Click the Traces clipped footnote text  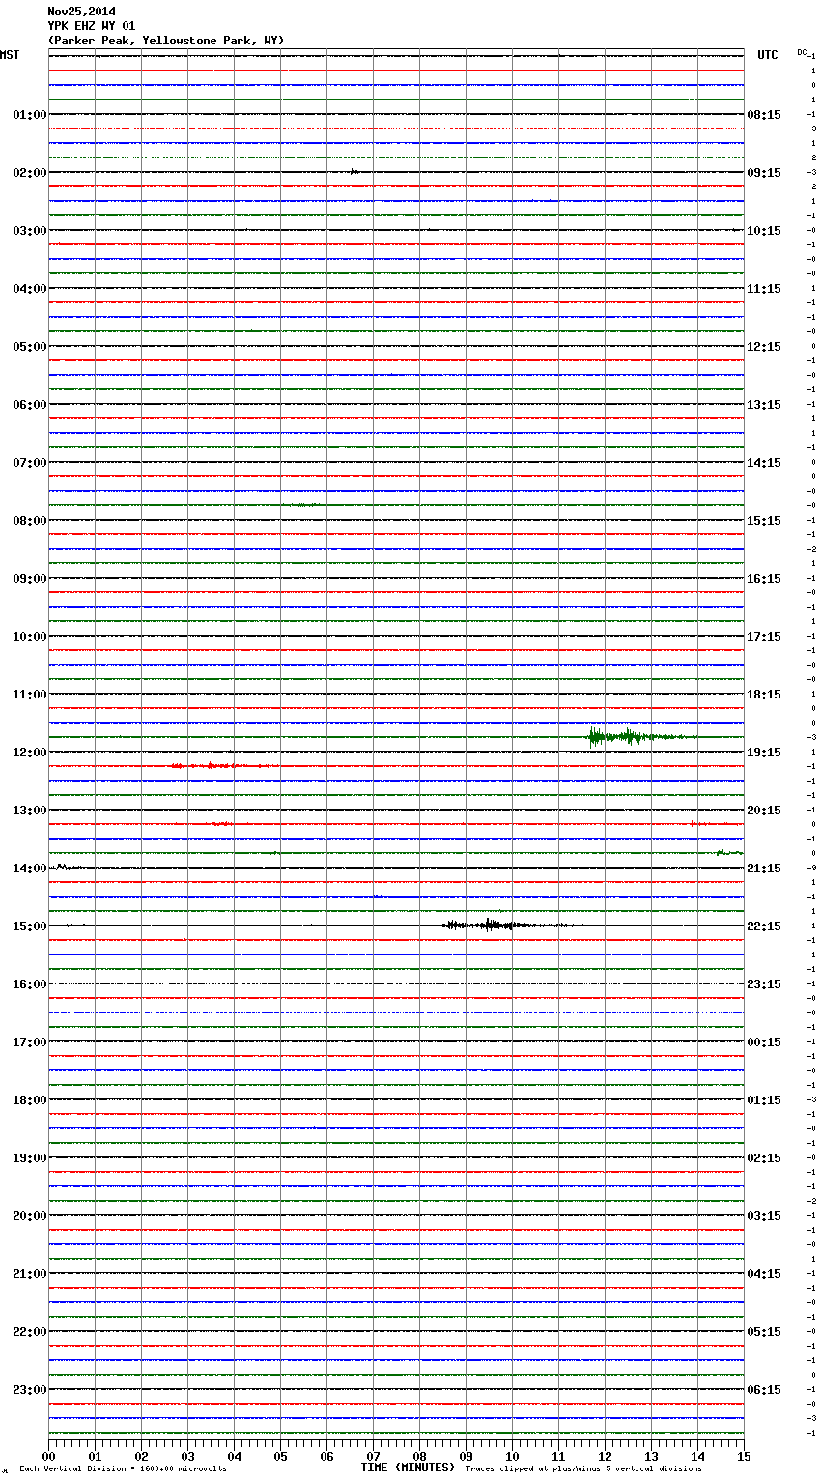click(x=583, y=1468)
